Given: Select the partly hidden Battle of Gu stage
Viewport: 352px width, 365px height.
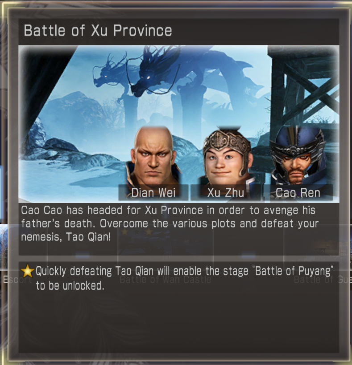Looking at the screenshot, I should [x=323, y=280].
